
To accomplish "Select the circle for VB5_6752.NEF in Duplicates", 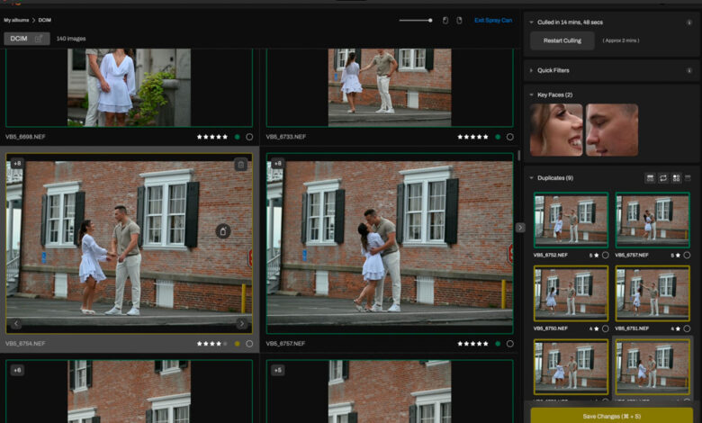I will pyautogui.click(x=606, y=256).
